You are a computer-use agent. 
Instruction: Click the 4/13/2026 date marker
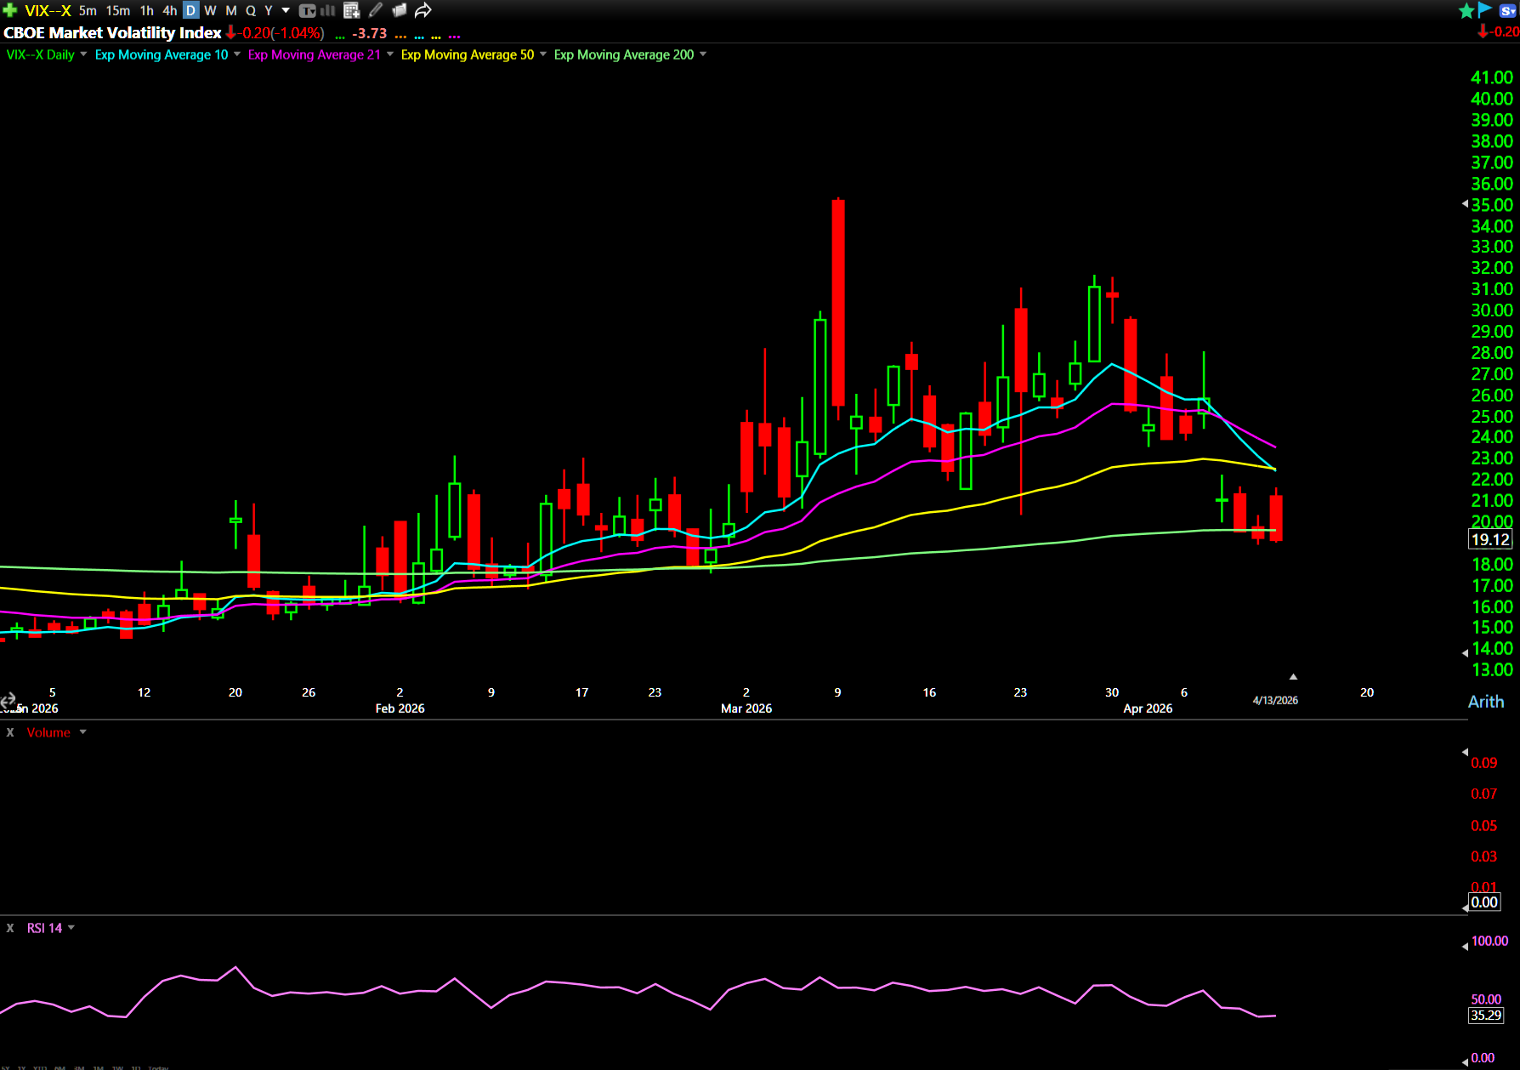[1275, 700]
